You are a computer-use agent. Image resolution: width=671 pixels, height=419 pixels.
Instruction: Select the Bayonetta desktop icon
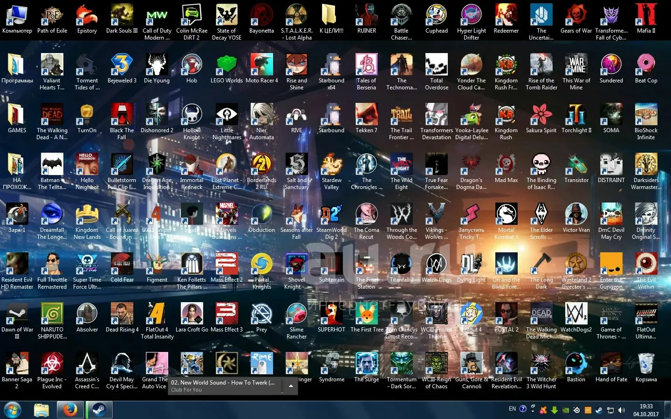[x=262, y=20]
